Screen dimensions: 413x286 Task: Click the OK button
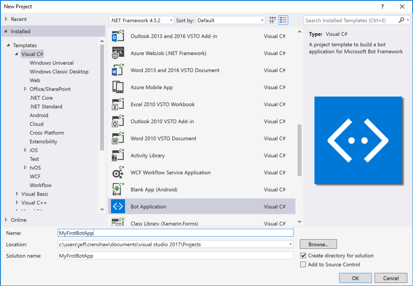click(x=355, y=278)
